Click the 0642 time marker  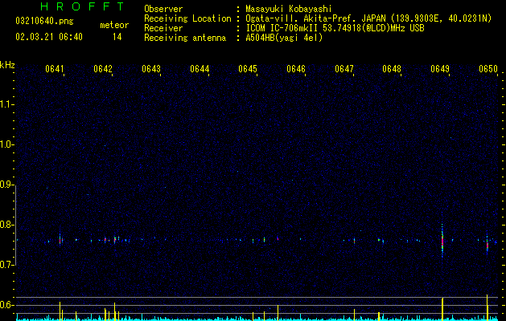(103, 69)
